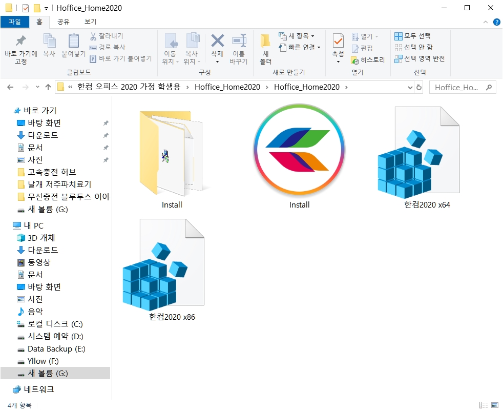The image size is (503, 412).
Task: Refresh the current folder view
Action: click(419, 87)
